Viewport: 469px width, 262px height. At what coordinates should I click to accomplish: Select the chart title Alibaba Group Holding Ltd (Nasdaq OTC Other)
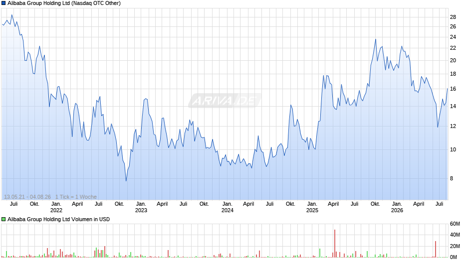click(64, 3)
